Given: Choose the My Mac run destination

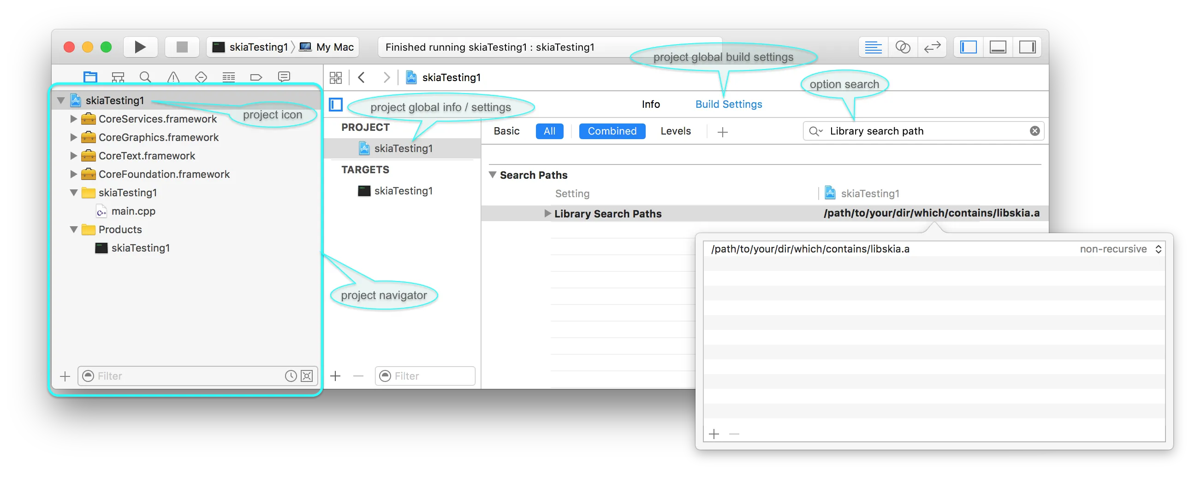Looking at the screenshot, I should coord(327,47).
